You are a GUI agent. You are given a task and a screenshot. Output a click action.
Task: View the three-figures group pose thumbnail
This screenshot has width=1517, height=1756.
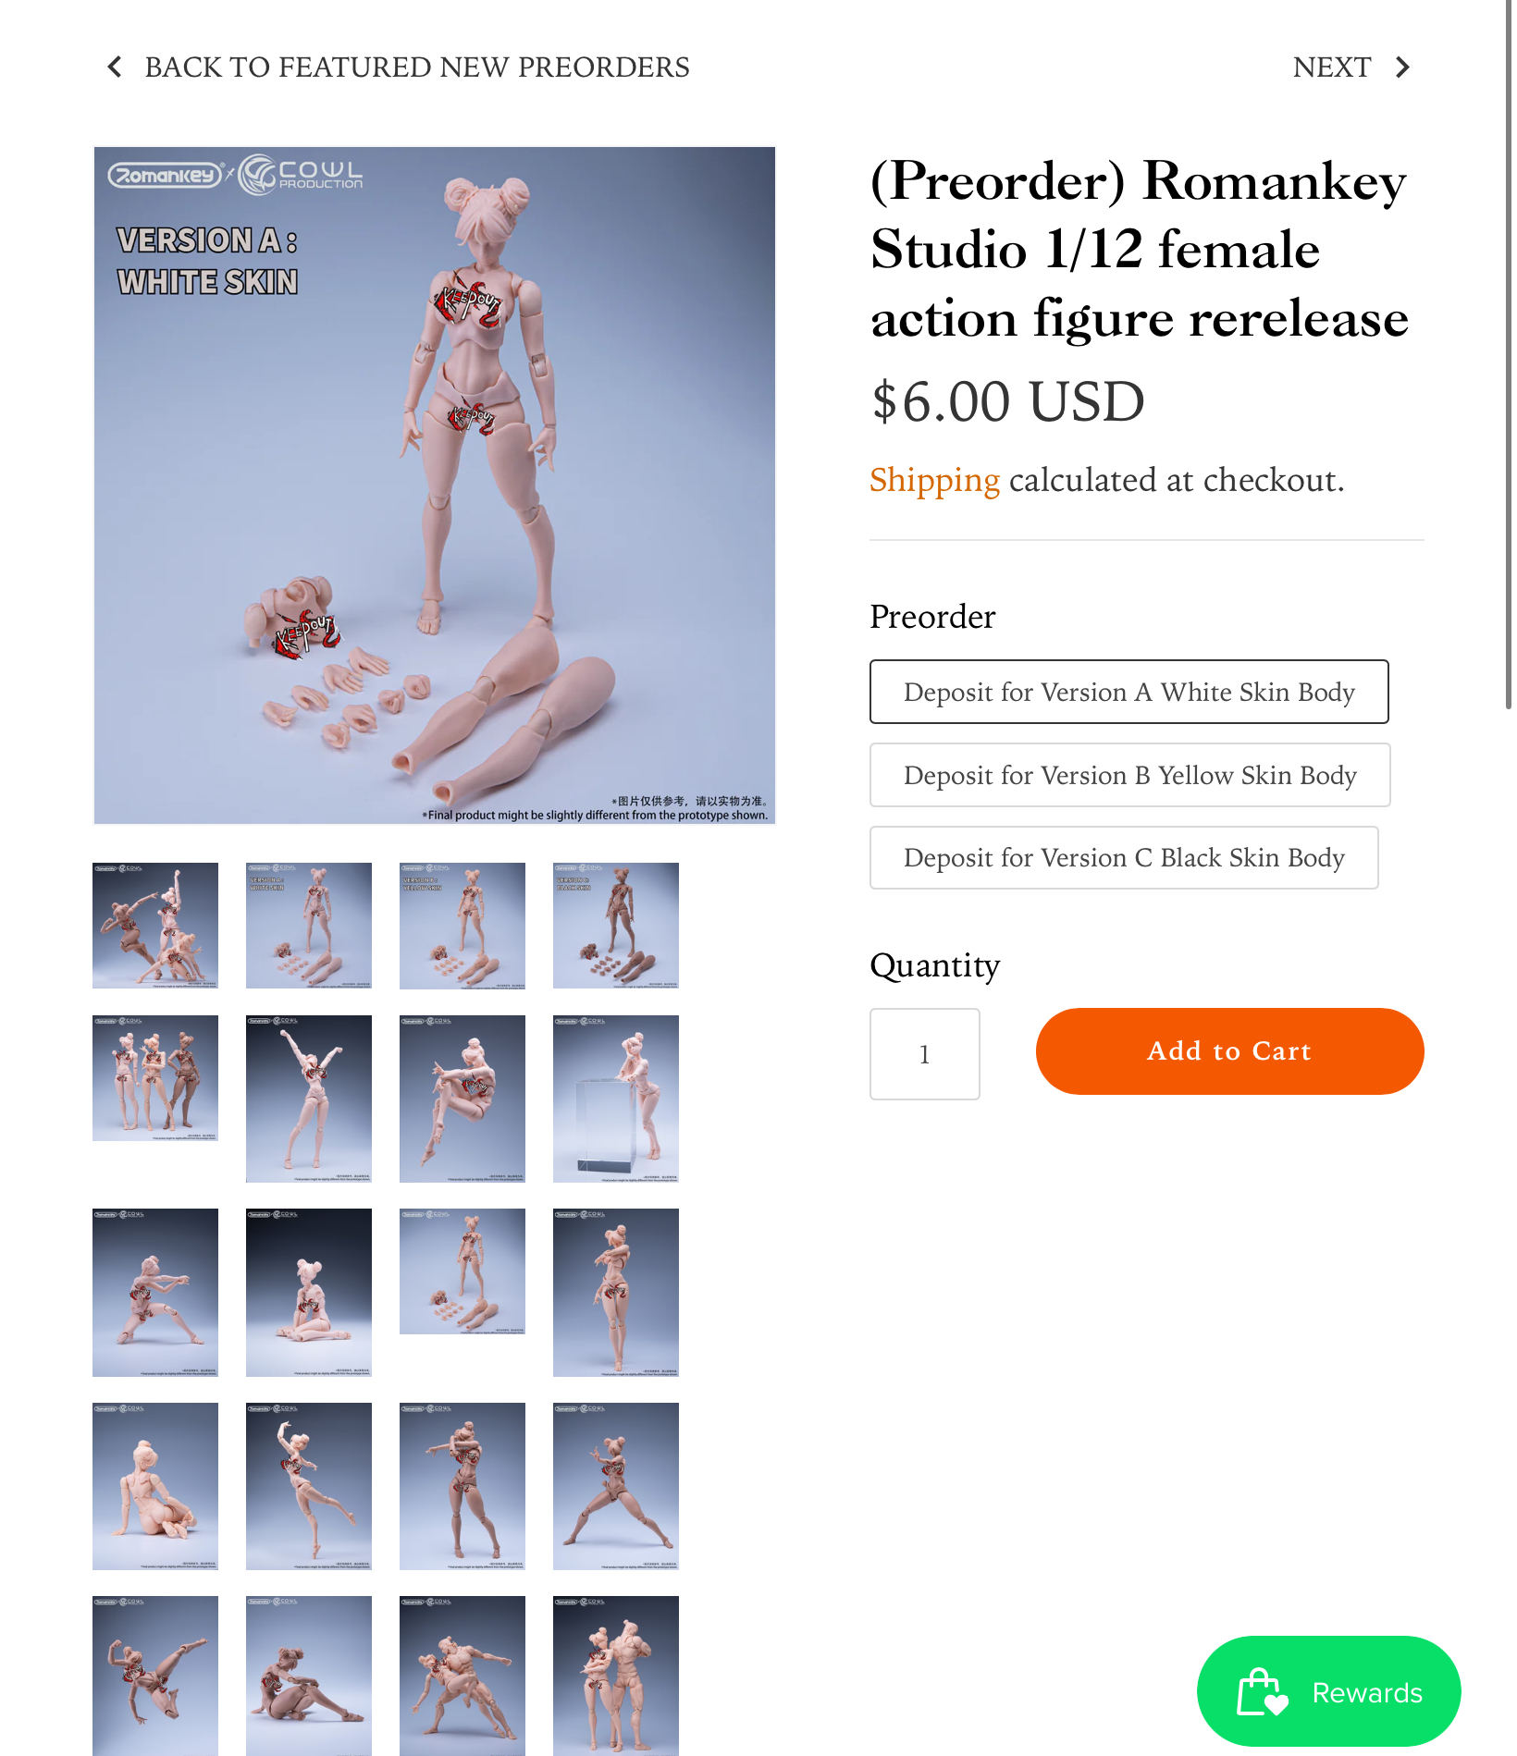(x=155, y=1078)
